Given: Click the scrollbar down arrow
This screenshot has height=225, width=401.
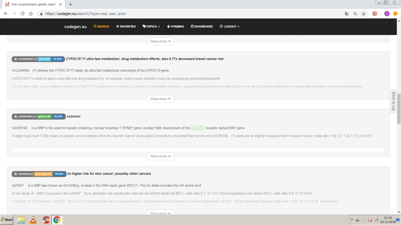Looking at the screenshot, I should point(398,212).
